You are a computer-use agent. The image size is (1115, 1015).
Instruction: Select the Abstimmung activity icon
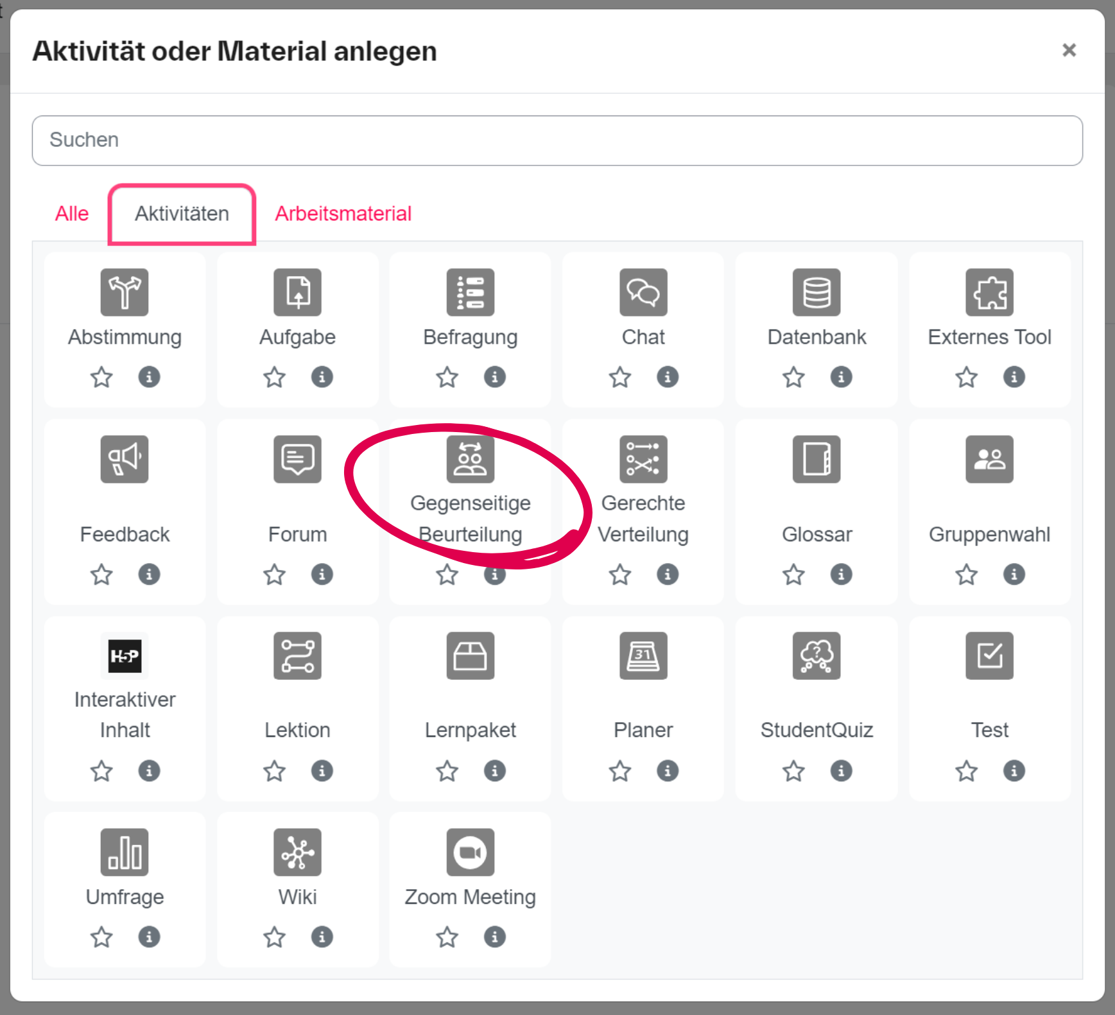pos(125,292)
